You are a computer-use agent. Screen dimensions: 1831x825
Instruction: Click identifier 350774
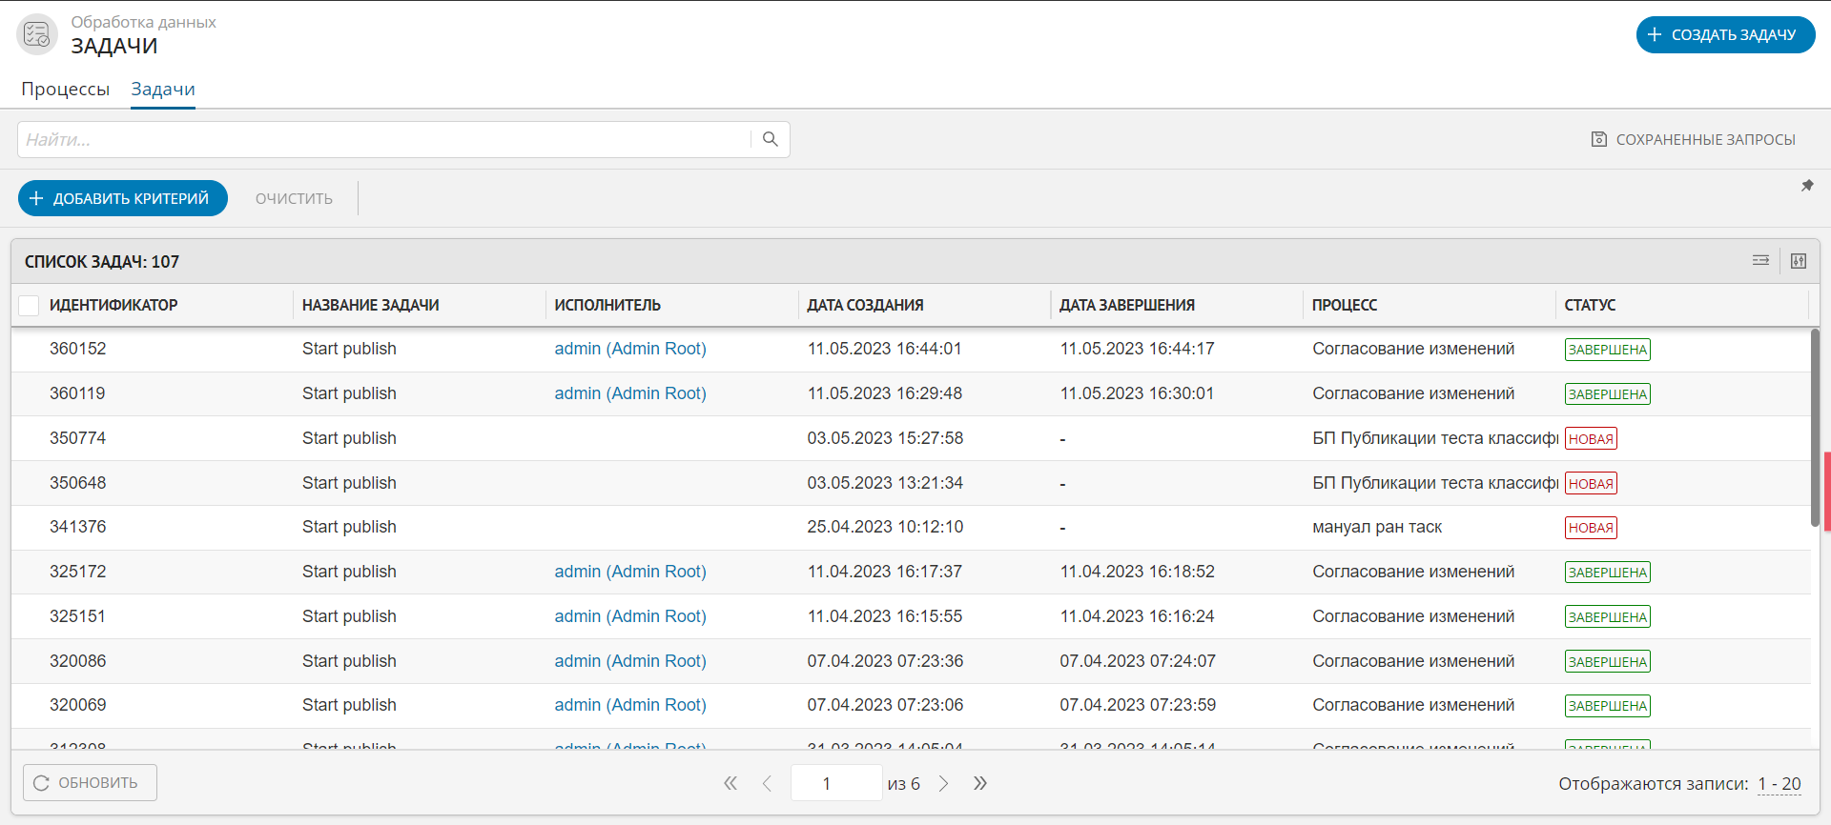point(78,438)
